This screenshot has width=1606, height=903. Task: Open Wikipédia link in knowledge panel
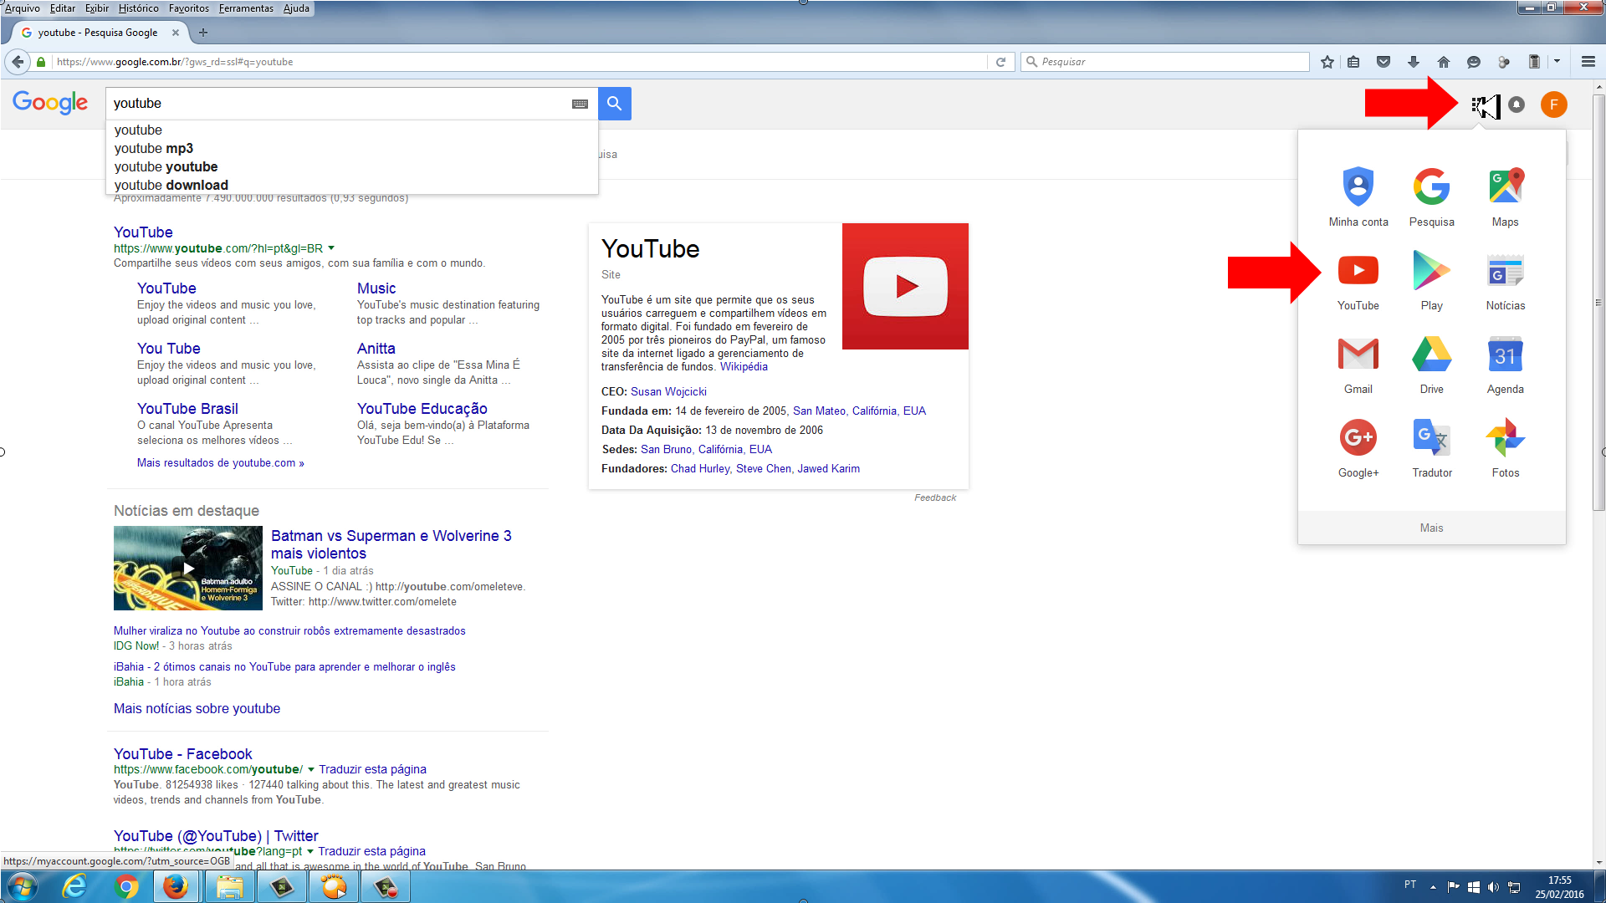pyautogui.click(x=744, y=367)
